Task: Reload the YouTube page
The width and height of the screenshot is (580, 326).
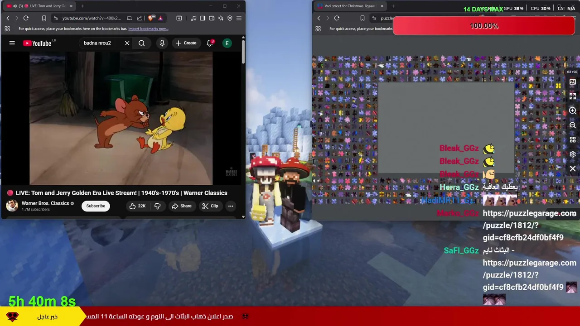Action: click(26, 18)
